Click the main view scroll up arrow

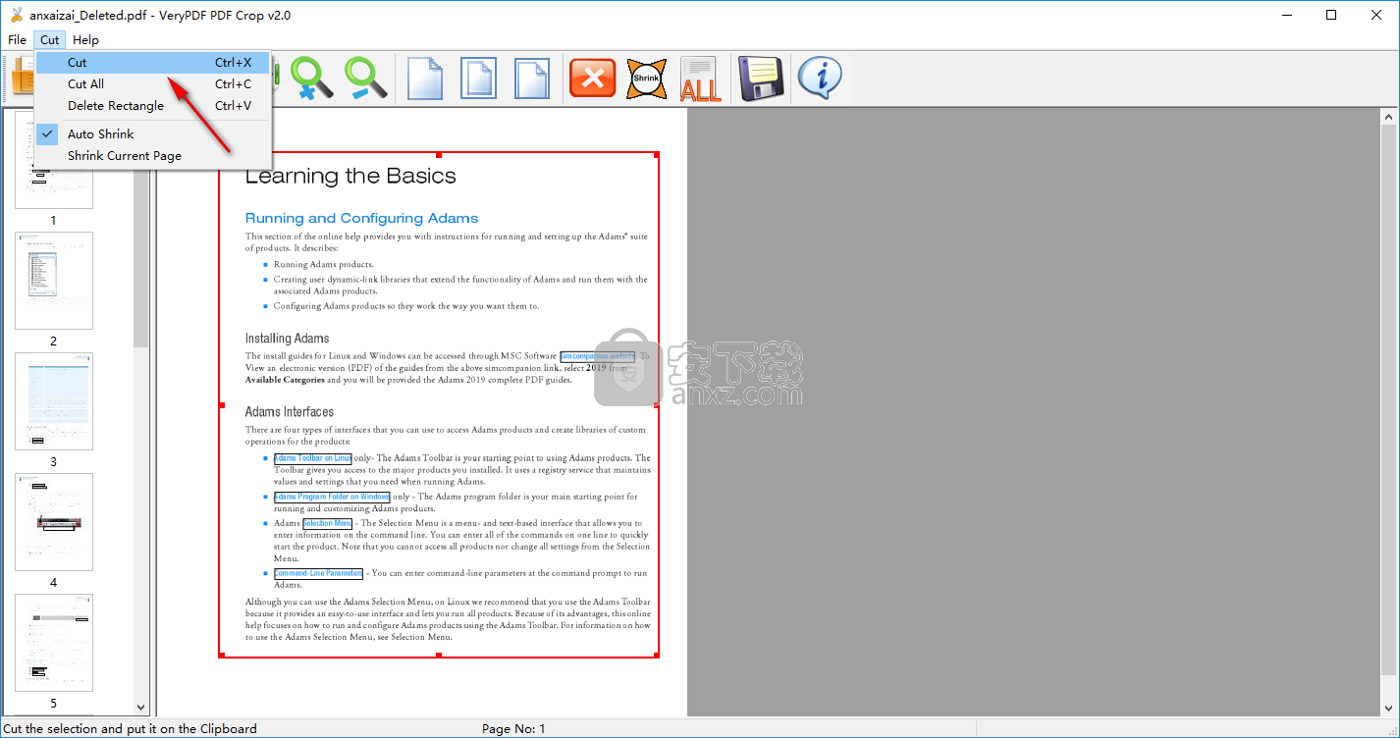[1388, 117]
